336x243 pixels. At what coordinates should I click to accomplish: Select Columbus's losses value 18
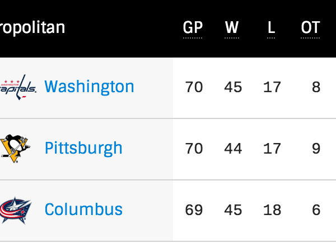pos(272,210)
